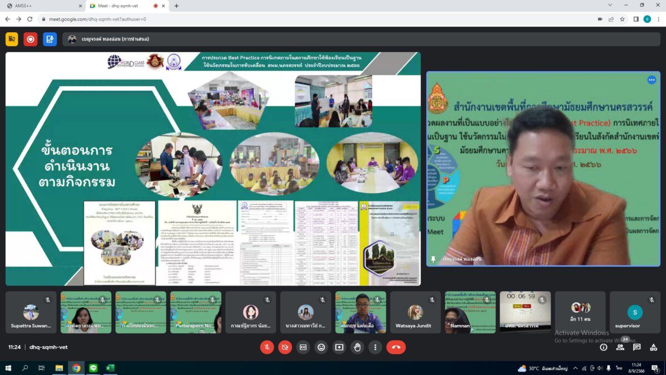Open the blue notes extension icon
Screen dimensions: 666x375
(x=50, y=39)
